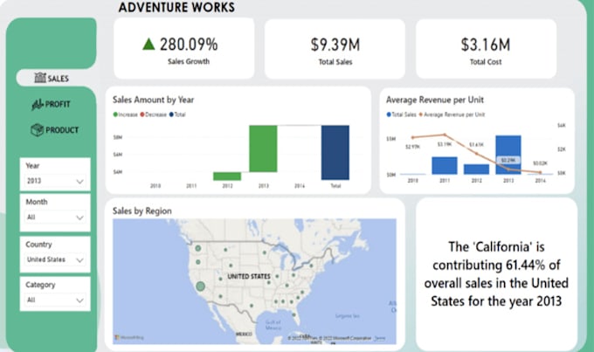Image resolution: width=594 pixels, height=352 pixels.
Task: Click the line marker above the 2011 bar
Action: pos(445,135)
